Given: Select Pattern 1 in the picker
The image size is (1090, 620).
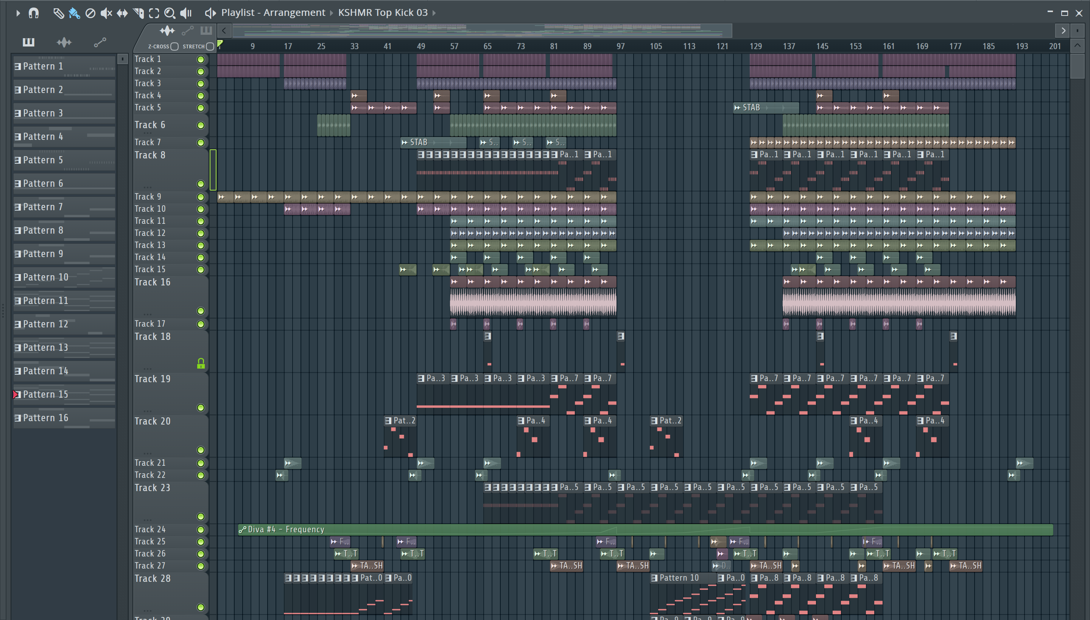Looking at the screenshot, I should point(64,66).
